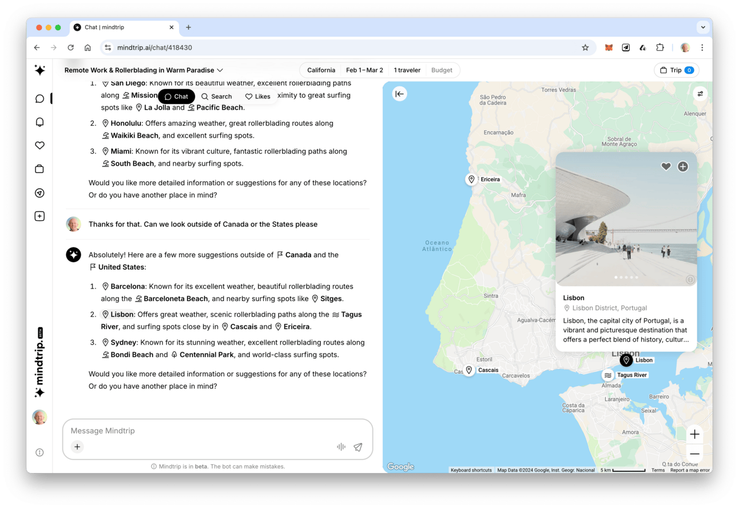
Task: Open the Trip button with count
Action: [x=676, y=70]
